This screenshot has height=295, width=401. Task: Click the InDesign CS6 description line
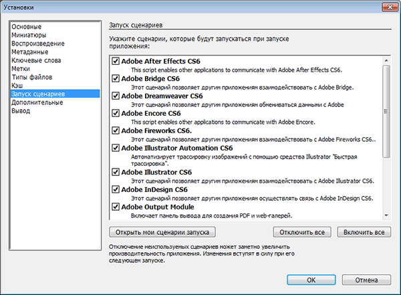tap(252, 198)
